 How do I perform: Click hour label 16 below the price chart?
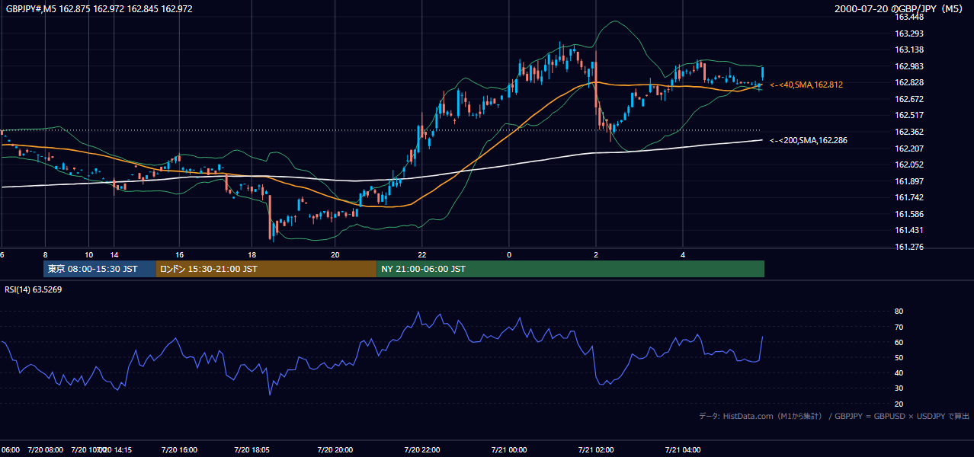click(x=179, y=254)
